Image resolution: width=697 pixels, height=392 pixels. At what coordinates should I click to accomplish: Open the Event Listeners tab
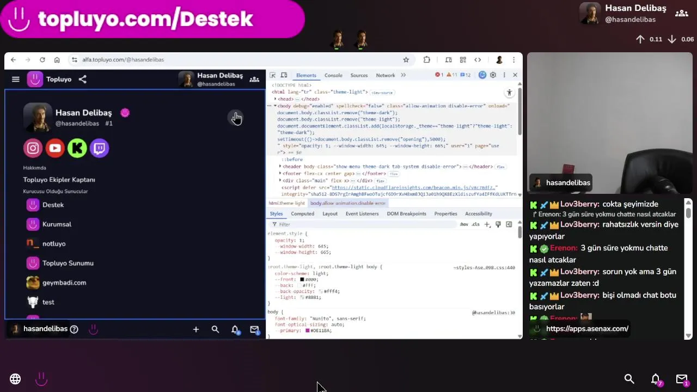click(x=362, y=214)
